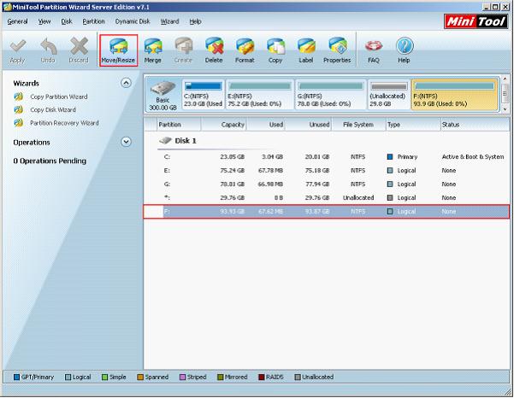Viewport: 514px width, 398px height.
Task: Click the Format partition icon
Action: tap(245, 46)
